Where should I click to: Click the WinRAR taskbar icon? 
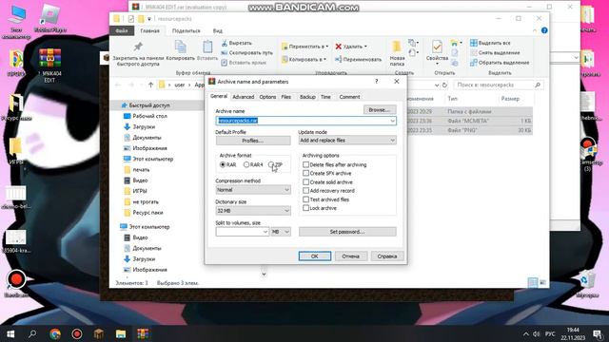[143, 333]
